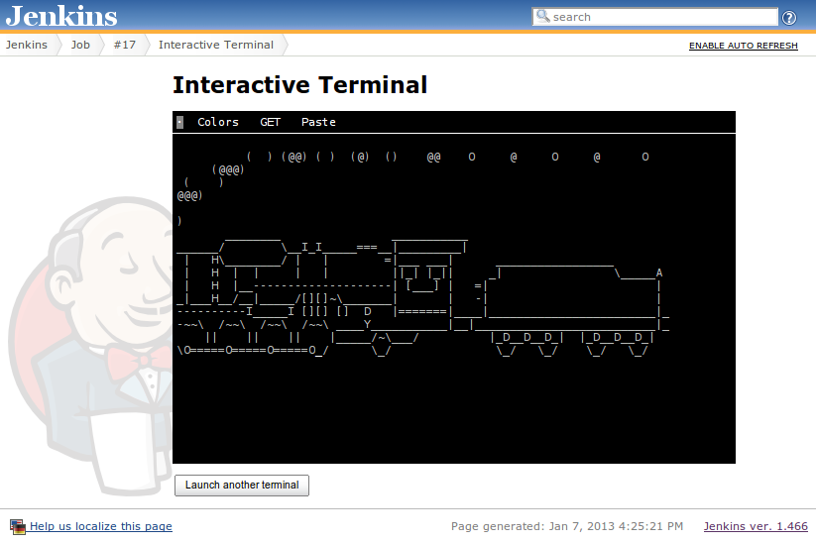The height and width of the screenshot is (543, 816).
Task: Click the localize page flag icon
Action: 18,526
